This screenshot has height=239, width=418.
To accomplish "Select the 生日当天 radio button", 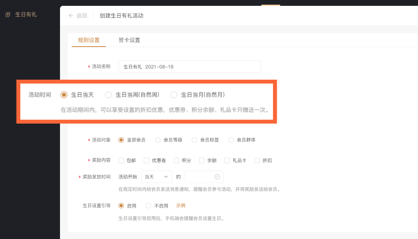I will click(x=64, y=95).
